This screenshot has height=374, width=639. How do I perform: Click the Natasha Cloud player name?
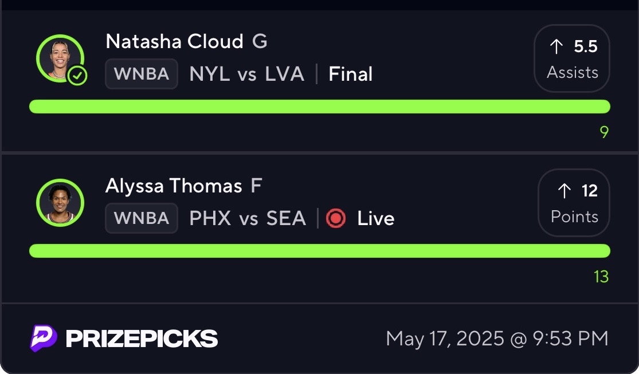(175, 42)
